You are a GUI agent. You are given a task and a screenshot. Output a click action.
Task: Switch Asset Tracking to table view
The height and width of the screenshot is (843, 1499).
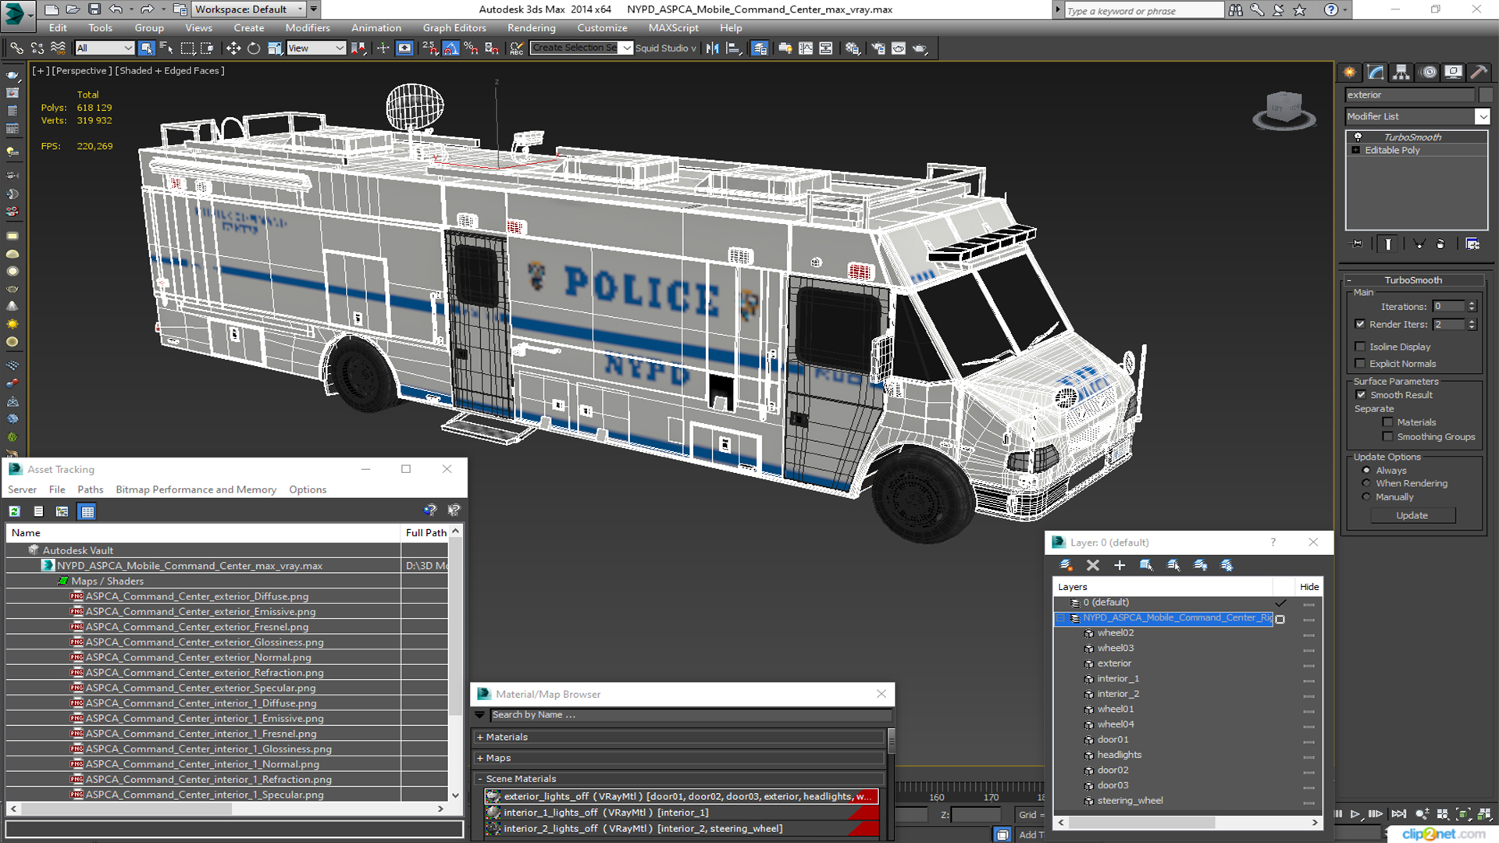pos(87,512)
